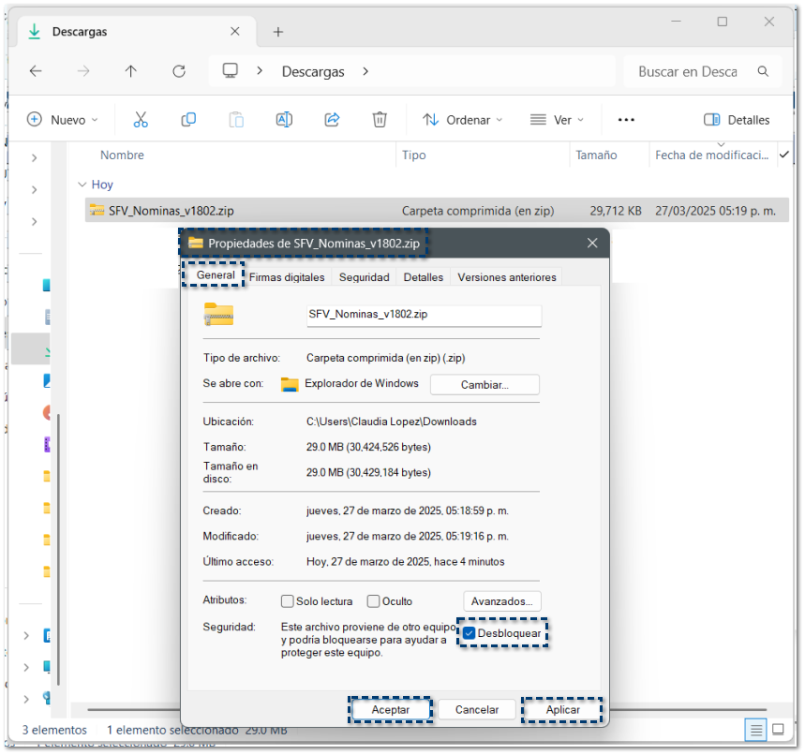Screen dimensions: 805x755
Task: Refresh the Descargas folder view
Action: 179,71
